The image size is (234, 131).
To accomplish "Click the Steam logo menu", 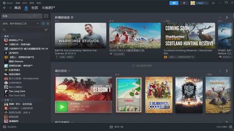I will [8, 3].
